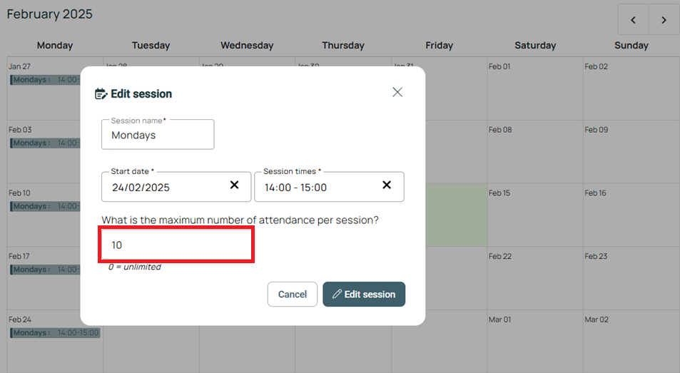Click the Feb 15 Saturday cell
680x373 pixels.
[x=535, y=218]
